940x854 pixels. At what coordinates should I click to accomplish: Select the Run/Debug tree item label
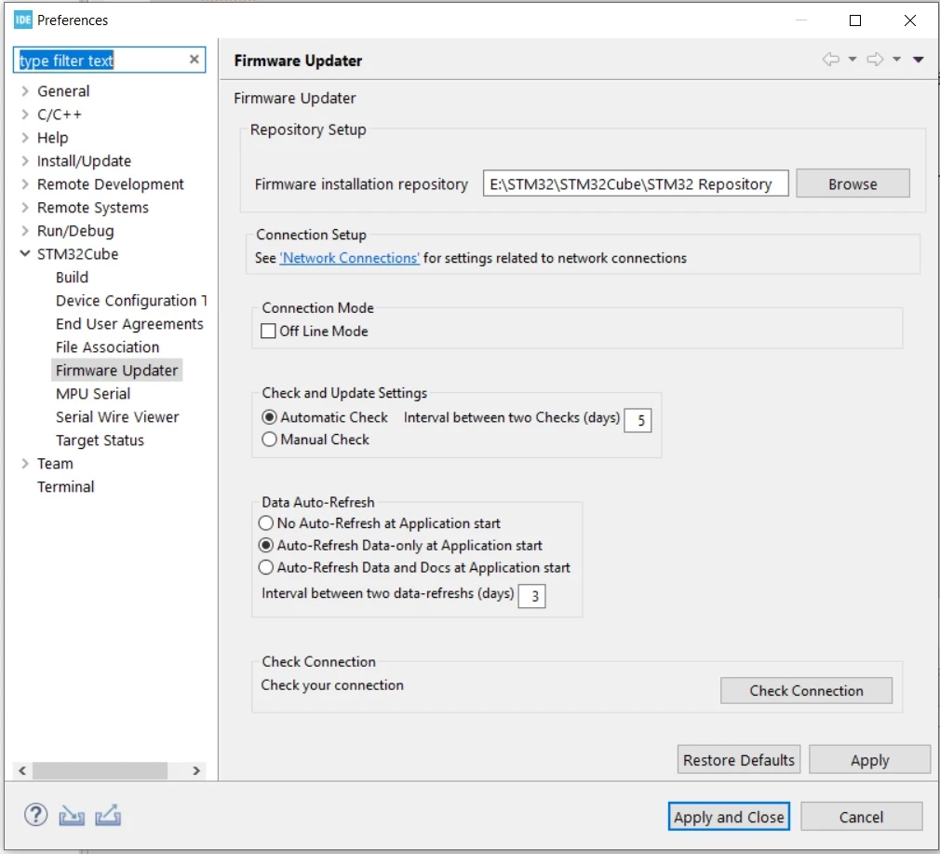tap(75, 231)
